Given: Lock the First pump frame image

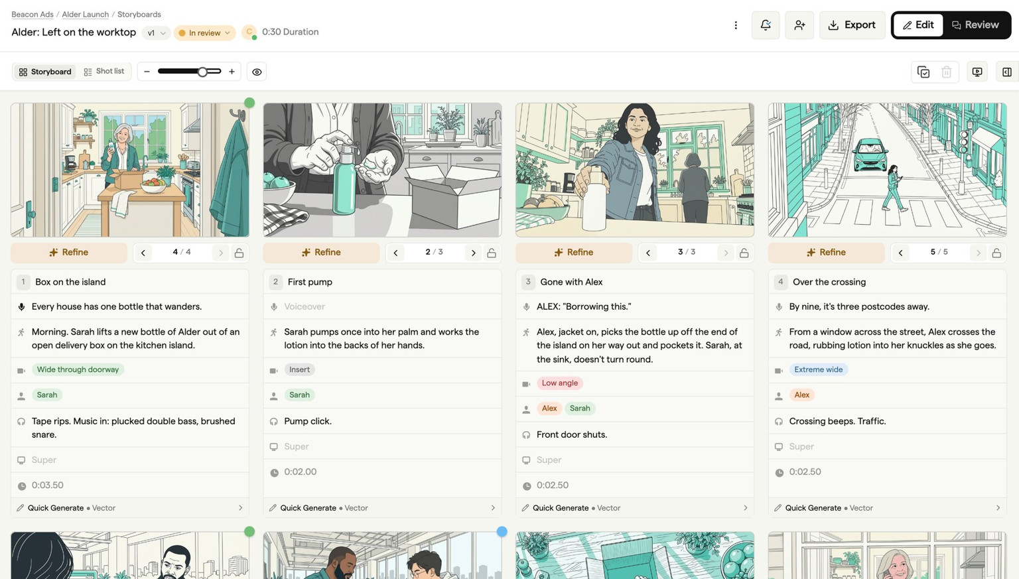Looking at the screenshot, I should coord(492,253).
